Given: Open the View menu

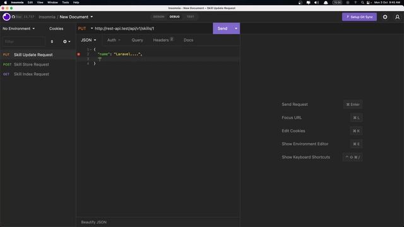Looking at the screenshot, I should [40, 3].
